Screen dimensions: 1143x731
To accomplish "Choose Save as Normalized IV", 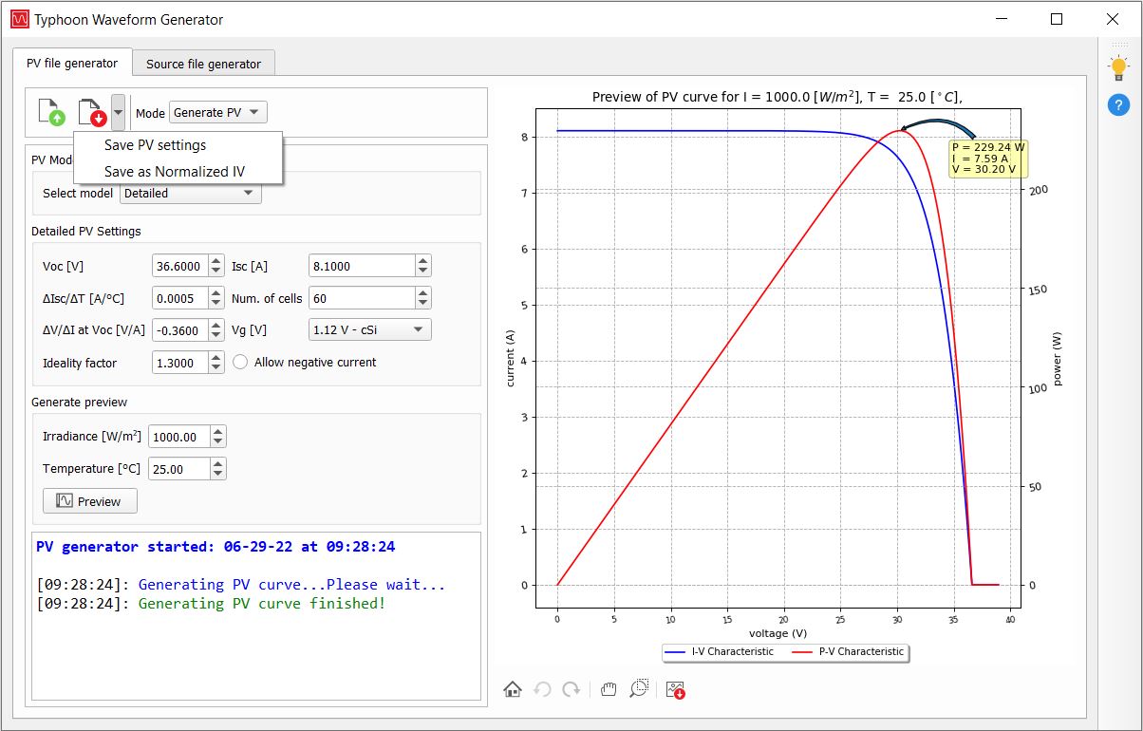I will (x=175, y=172).
